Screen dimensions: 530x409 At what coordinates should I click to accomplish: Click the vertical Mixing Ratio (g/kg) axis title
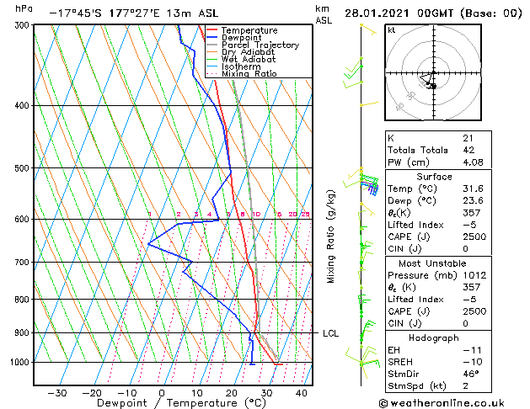330,236
